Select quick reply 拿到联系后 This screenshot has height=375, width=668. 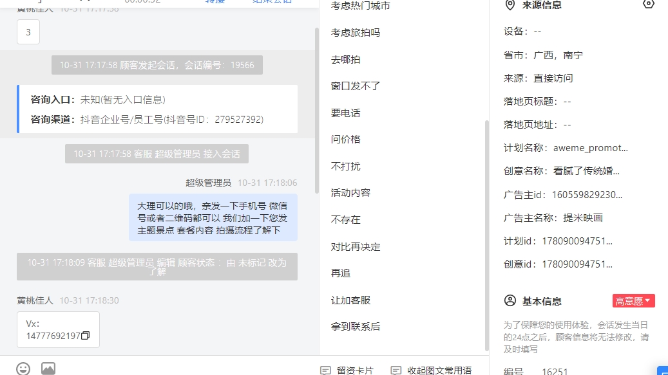356,327
